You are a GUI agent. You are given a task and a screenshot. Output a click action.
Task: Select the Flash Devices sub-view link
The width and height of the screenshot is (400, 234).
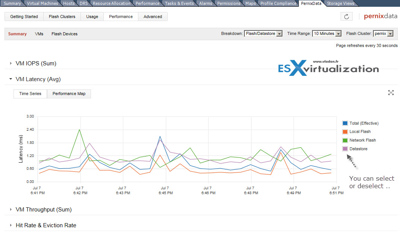(65, 34)
